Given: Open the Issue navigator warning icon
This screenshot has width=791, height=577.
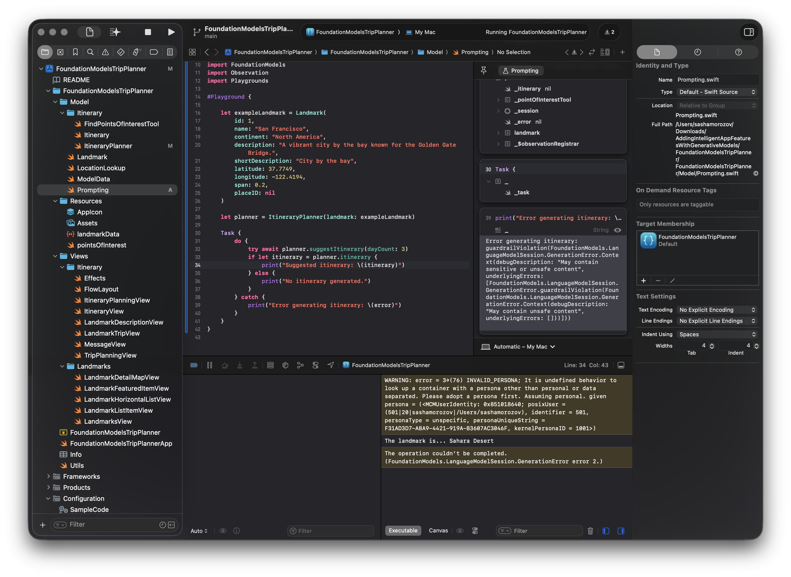Looking at the screenshot, I should coord(105,52).
